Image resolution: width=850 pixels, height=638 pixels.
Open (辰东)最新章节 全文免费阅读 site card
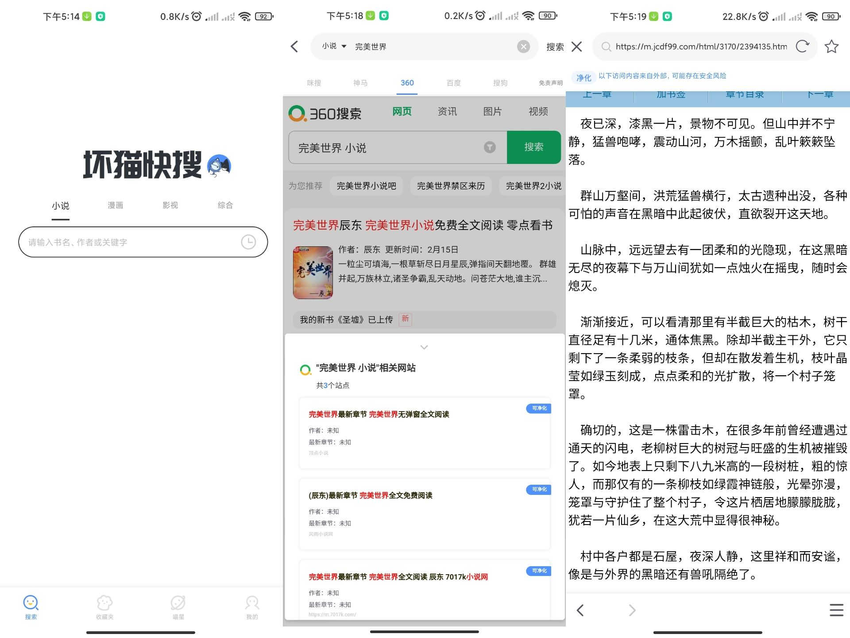pos(425,514)
